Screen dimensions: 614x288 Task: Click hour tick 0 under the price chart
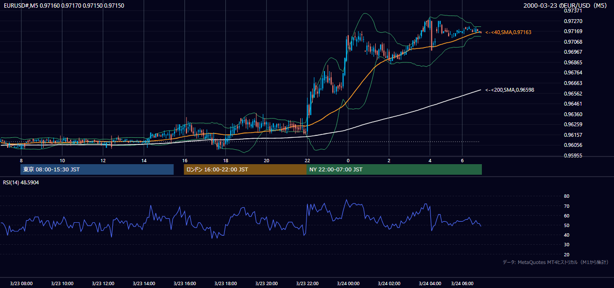coord(348,160)
